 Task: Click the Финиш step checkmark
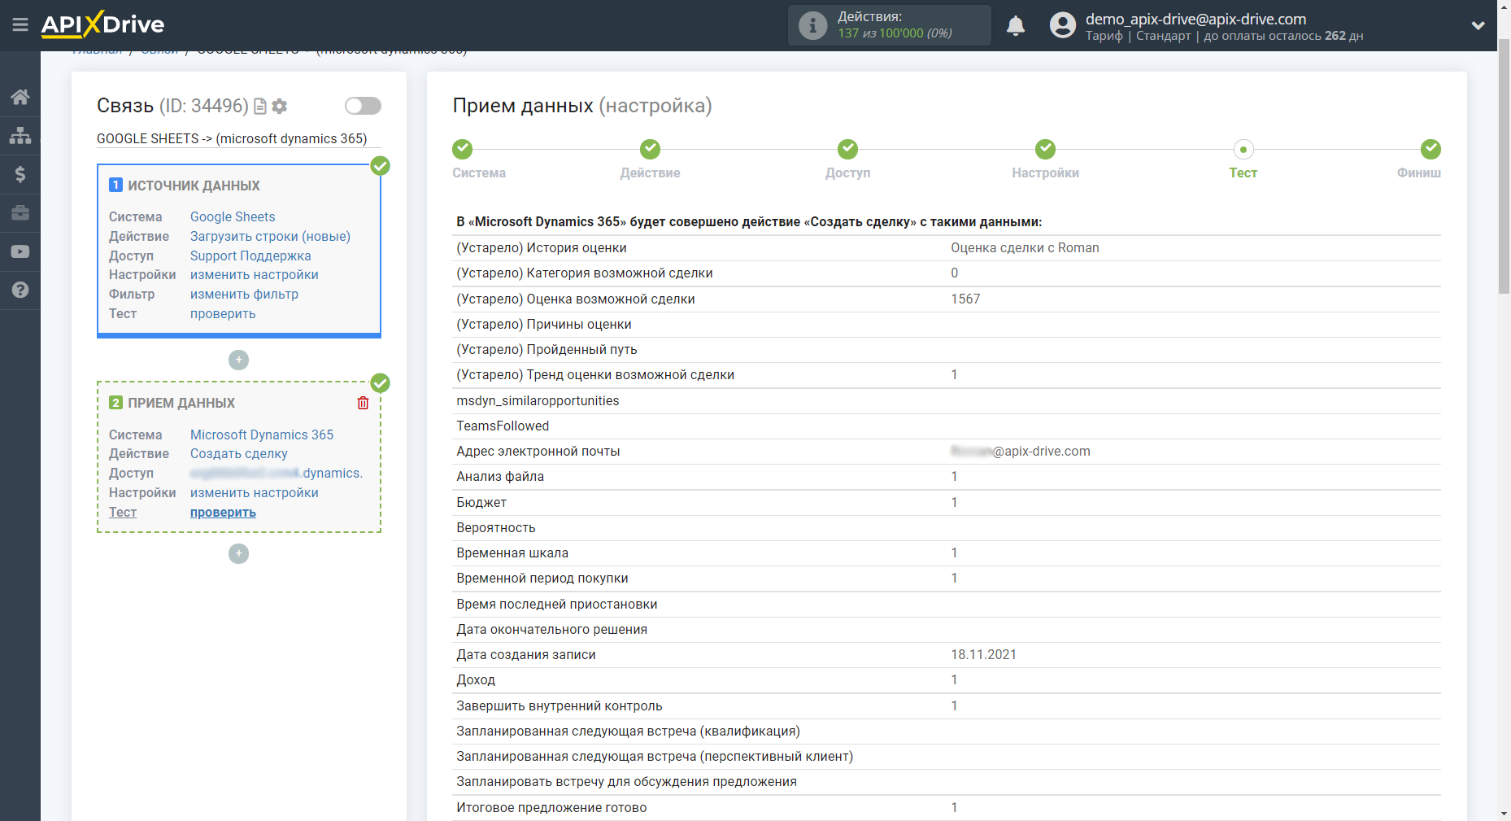[x=1430, y=149]
